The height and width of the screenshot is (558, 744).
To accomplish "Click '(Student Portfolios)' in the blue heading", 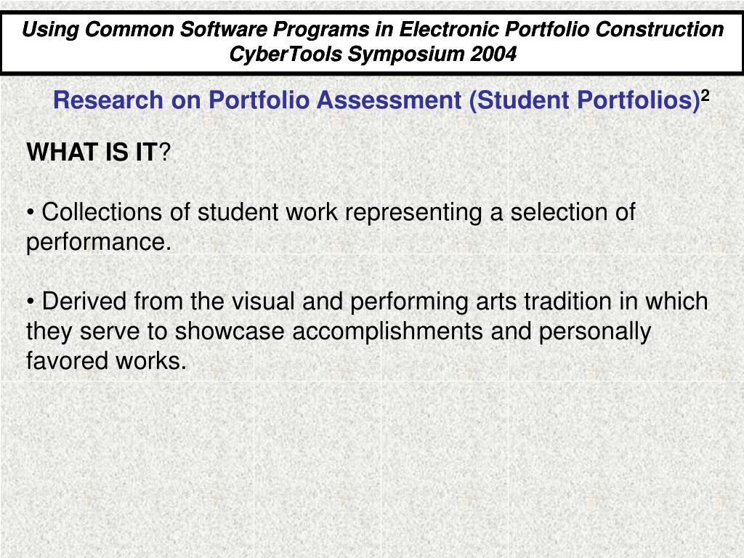I will [x=585, y=100].
